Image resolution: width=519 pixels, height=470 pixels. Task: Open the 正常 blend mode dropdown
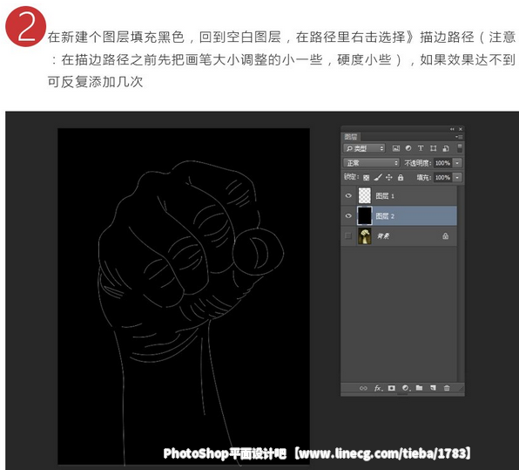point(371,163)
